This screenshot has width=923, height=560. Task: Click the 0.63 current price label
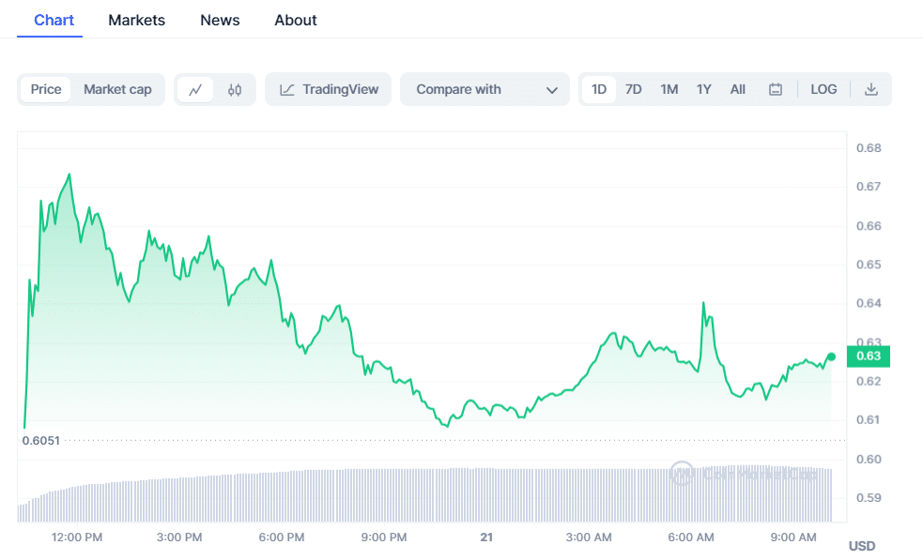click(869, 356)
